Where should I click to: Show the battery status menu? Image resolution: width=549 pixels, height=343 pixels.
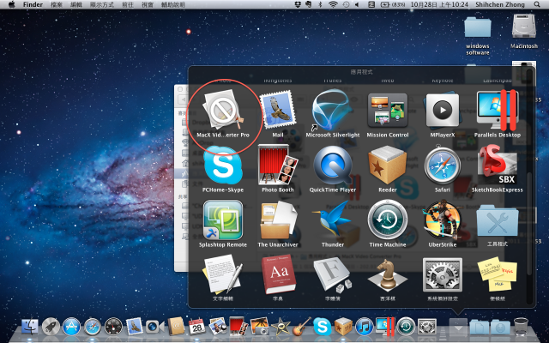(391, 4)
